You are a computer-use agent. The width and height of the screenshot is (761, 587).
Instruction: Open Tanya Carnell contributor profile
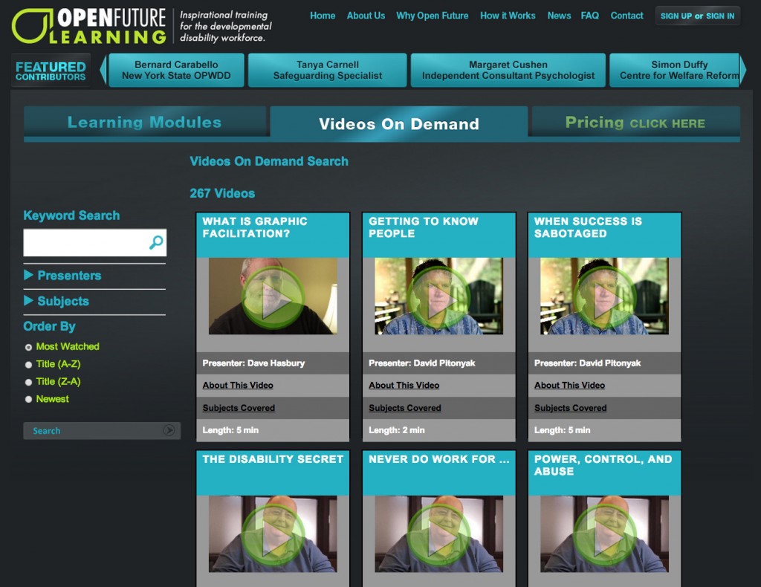(x=328, y=71)
